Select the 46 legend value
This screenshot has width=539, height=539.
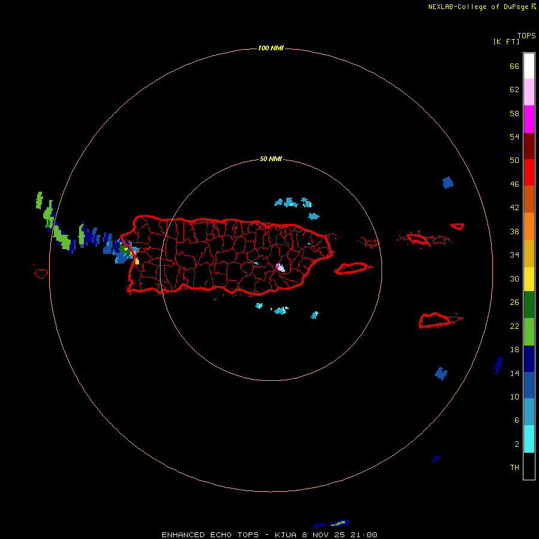pyautogui.click(x=514, y=184)
